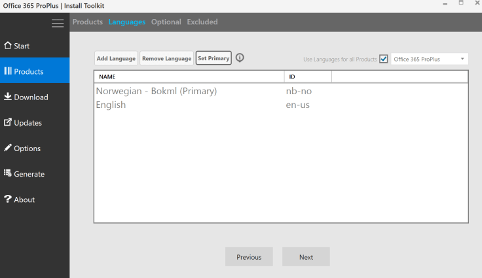Uncheck Use Languages for all Products
Viewport: 482px width, 278px height.
384,59
